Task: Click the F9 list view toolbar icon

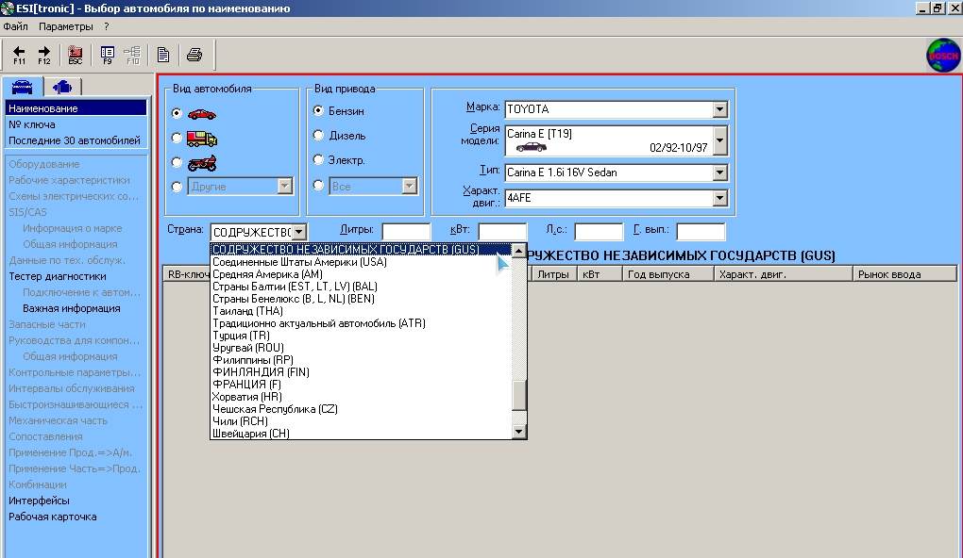Action: (107, 55)
